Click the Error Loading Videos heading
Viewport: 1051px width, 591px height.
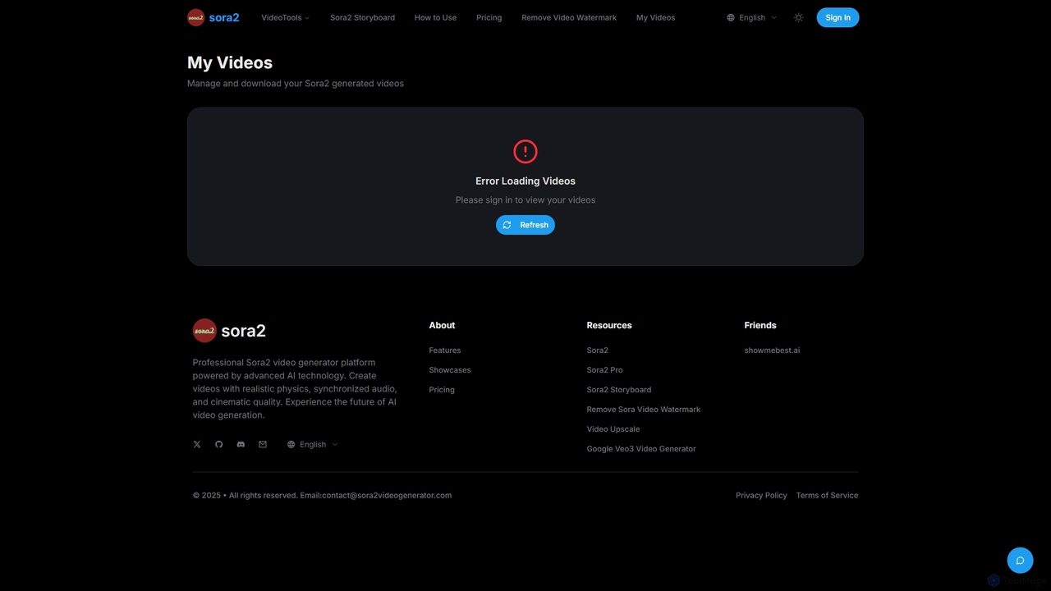pyautogui.click(x=525, y=181)
